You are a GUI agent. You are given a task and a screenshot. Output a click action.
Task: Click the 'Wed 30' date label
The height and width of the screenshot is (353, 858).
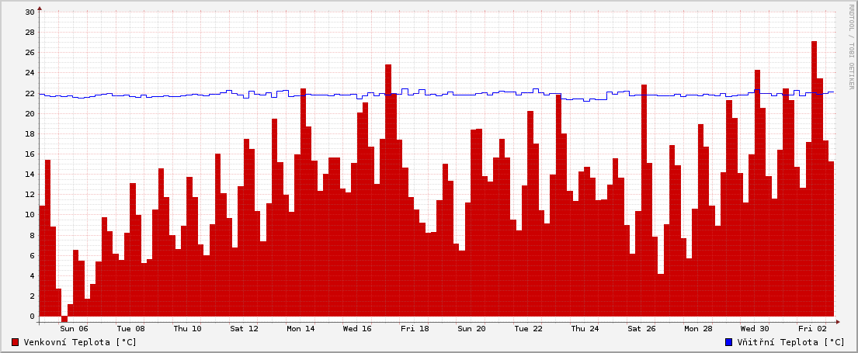click(755, 329)
